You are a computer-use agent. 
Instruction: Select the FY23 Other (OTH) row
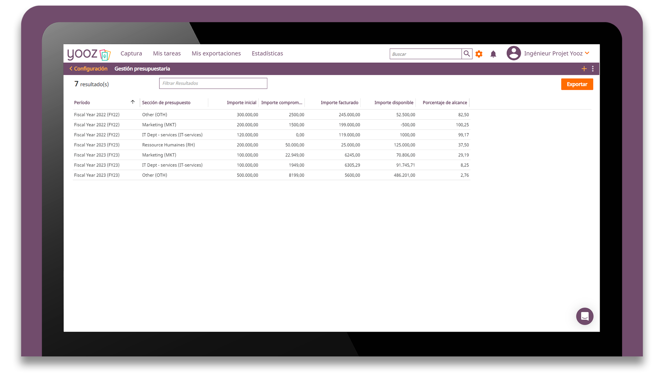(271, 175)
